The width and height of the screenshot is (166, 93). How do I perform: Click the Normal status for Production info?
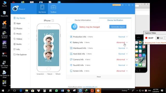coord(122,37)
